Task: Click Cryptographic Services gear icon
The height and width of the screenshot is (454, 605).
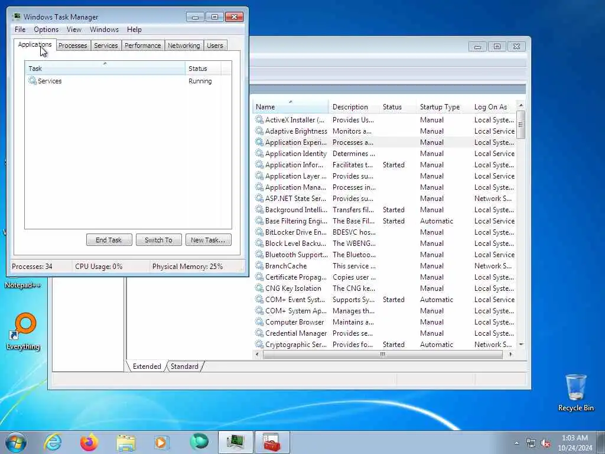Action: 259,345
